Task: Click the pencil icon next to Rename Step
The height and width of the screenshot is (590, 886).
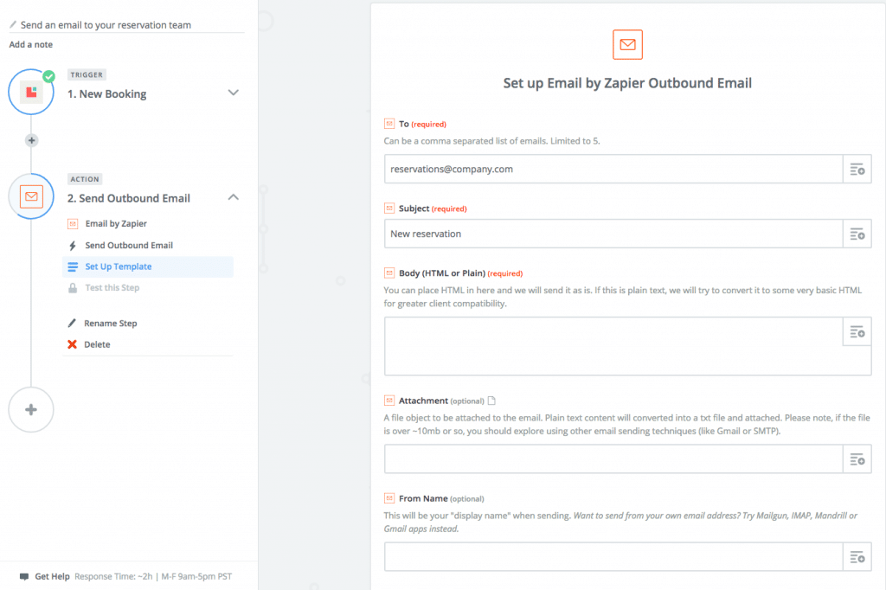Action: [x=72, y=324]
